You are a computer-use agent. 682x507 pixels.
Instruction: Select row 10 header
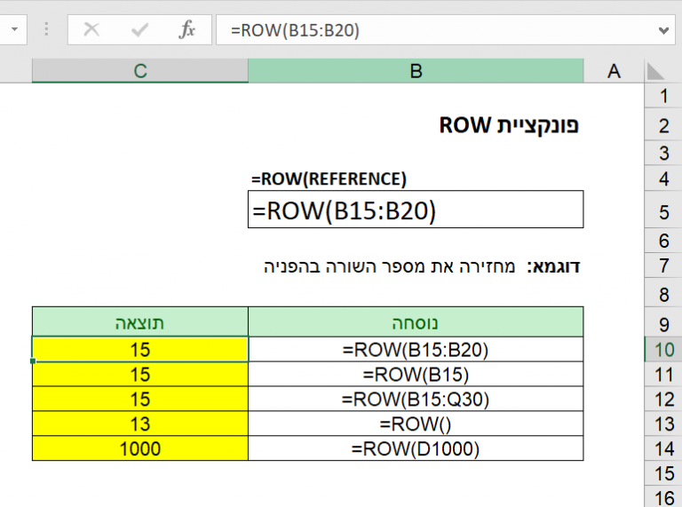663,350
